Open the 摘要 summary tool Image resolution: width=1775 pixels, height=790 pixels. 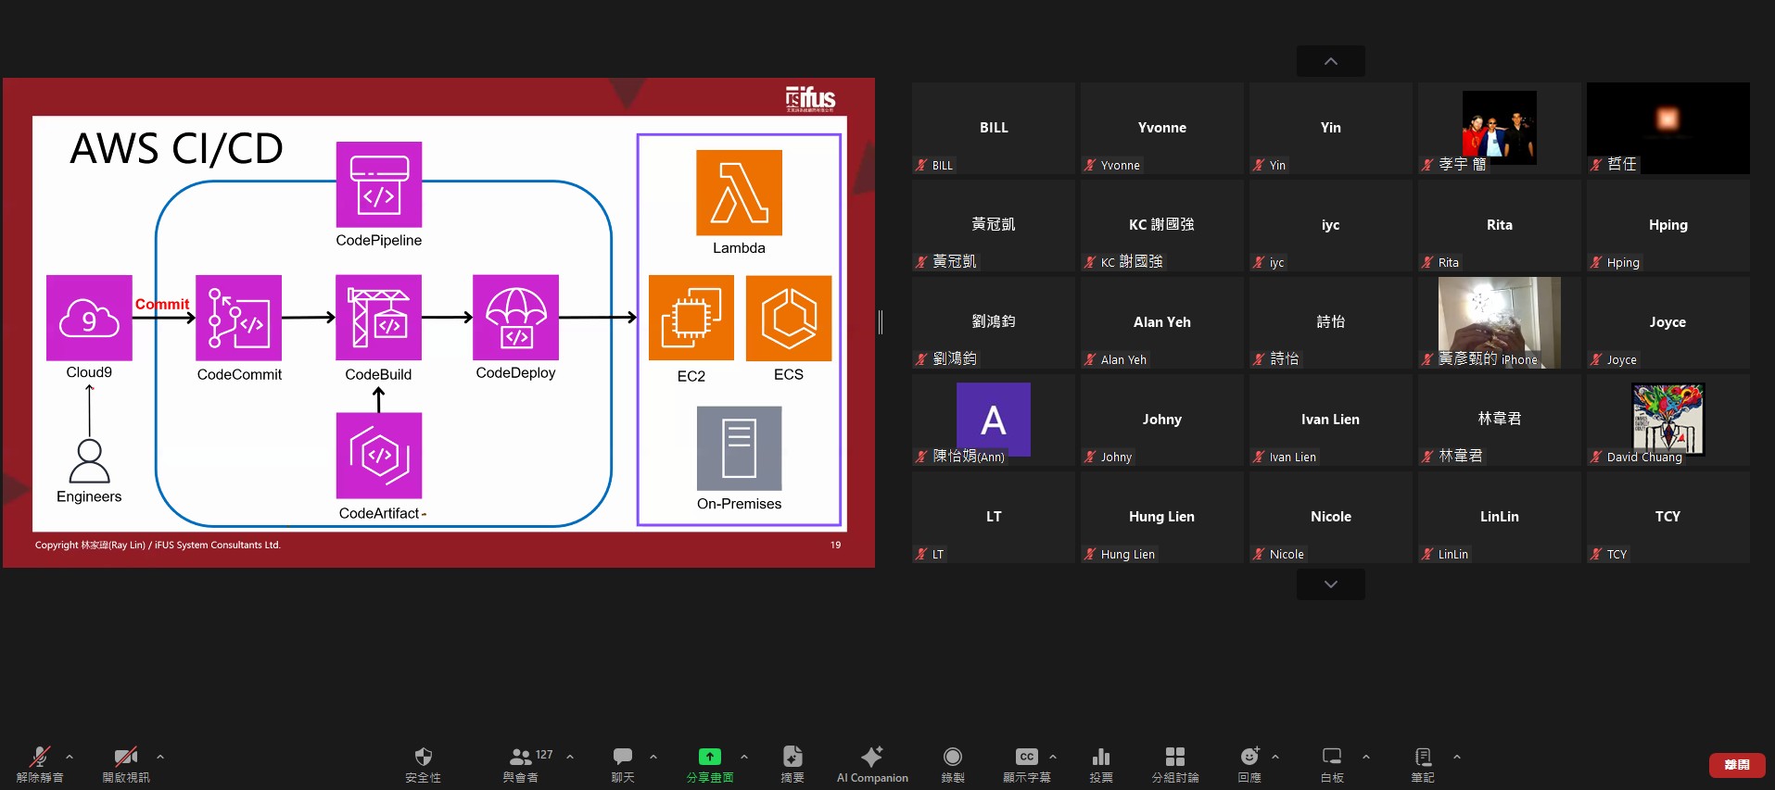pos(792,764)
